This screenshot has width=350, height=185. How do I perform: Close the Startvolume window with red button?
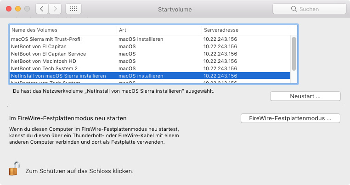coord(9,9)
